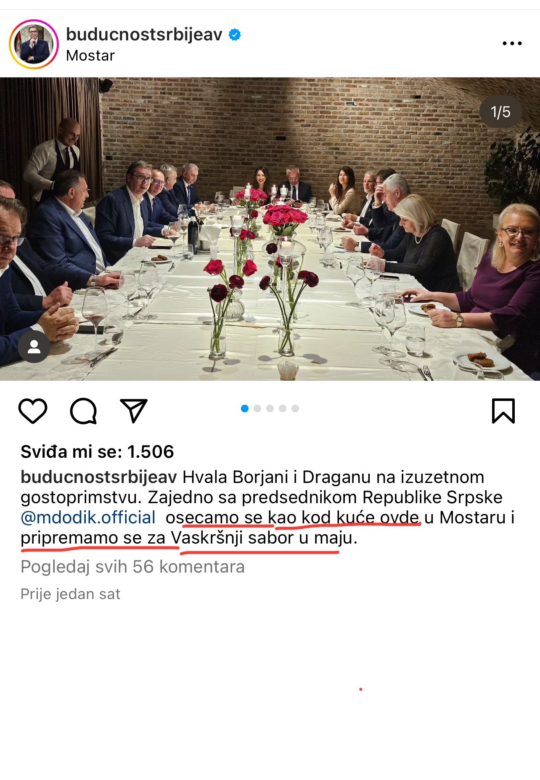Expand 'Pogledaj svih 56 komentara'
The height and width of the screenshot is (780, 540).
pos(132,567)
